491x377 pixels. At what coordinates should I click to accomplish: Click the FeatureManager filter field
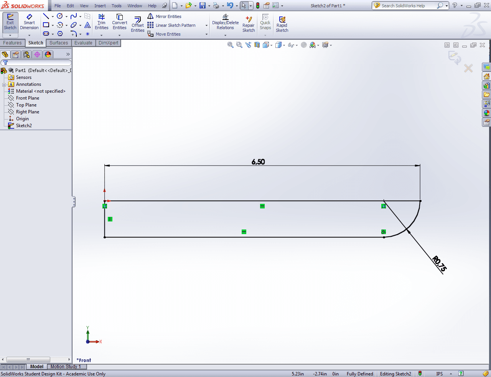(36, 62)
